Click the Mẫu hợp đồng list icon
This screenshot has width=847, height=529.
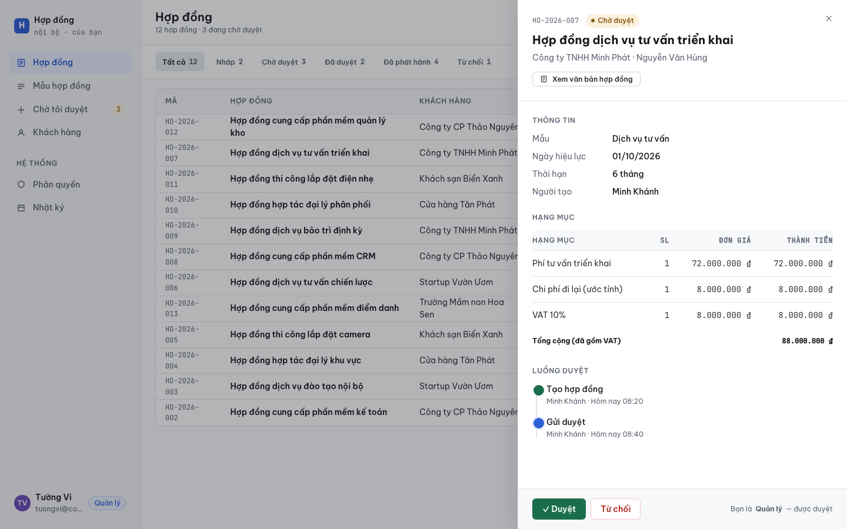[21, 86]
